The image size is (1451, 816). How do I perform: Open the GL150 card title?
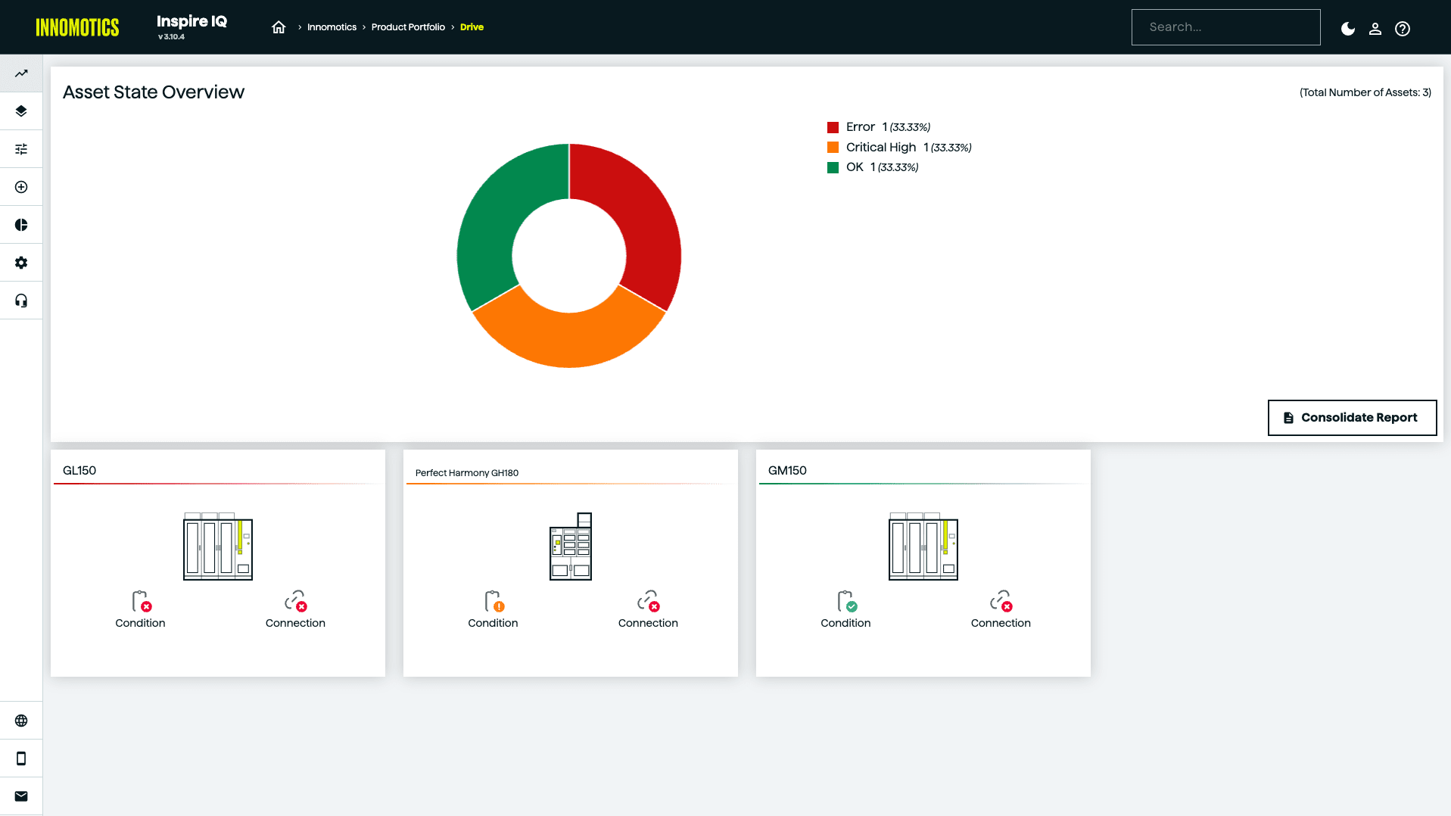point(79,471)
